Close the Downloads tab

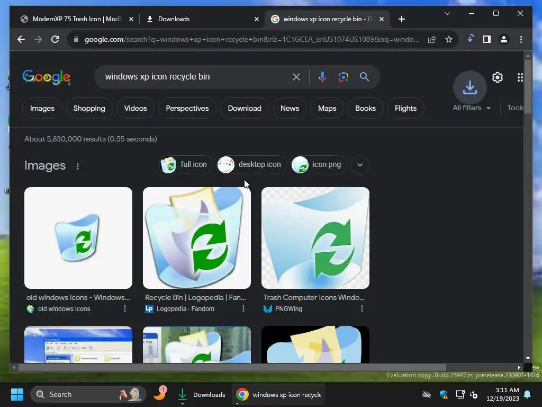point(257,19)
